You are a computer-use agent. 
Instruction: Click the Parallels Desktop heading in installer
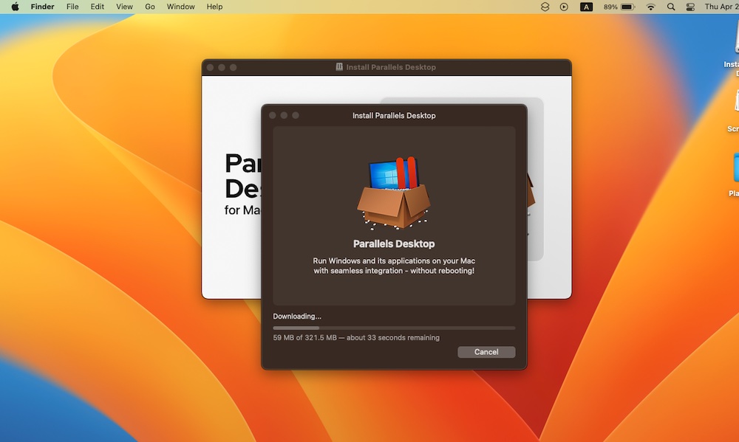click(x=394, y=244)
